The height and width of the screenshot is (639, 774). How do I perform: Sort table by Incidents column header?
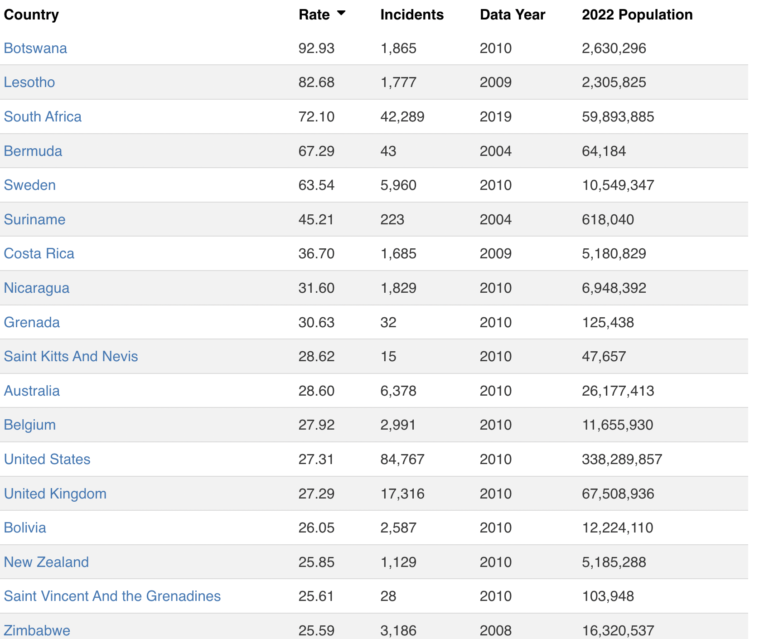[x=411, y=15]
